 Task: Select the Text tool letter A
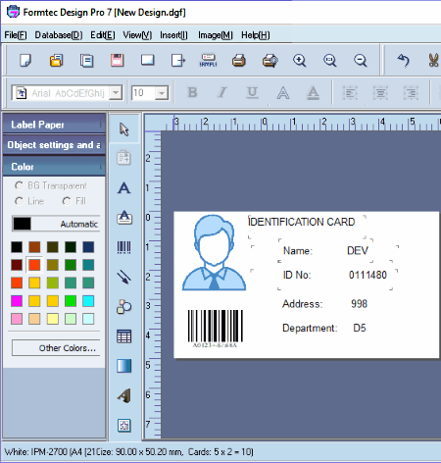point(124,188)
